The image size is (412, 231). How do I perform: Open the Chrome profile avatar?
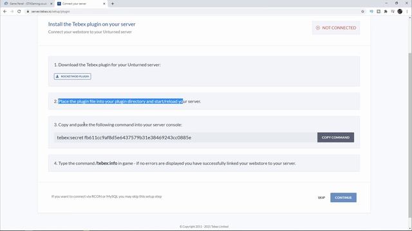(400, 12)
